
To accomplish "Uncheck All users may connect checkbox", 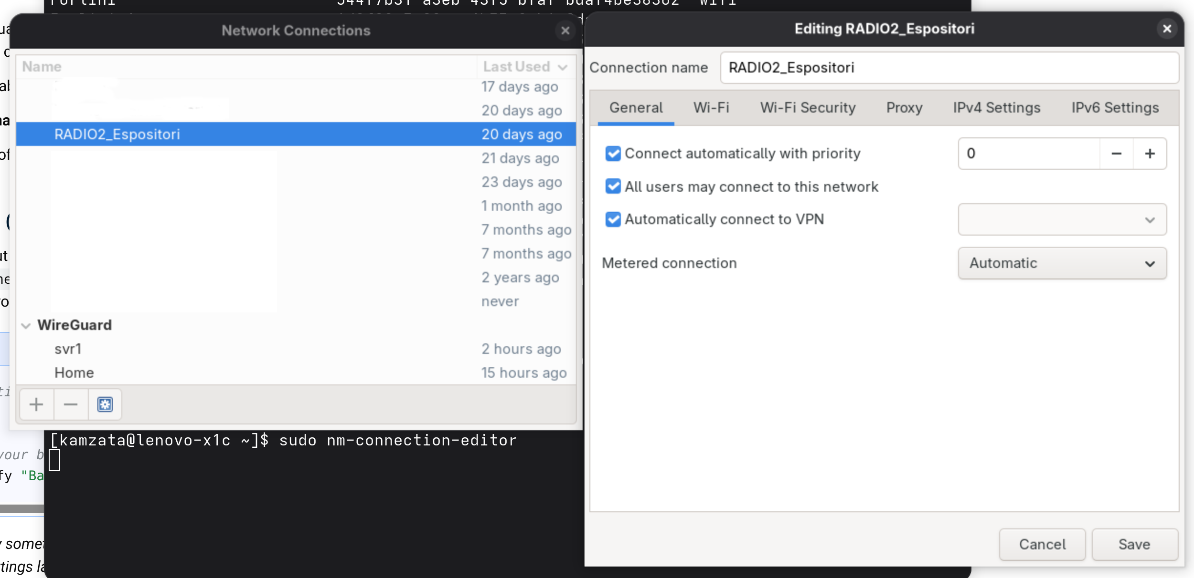I will click(613, 186).
